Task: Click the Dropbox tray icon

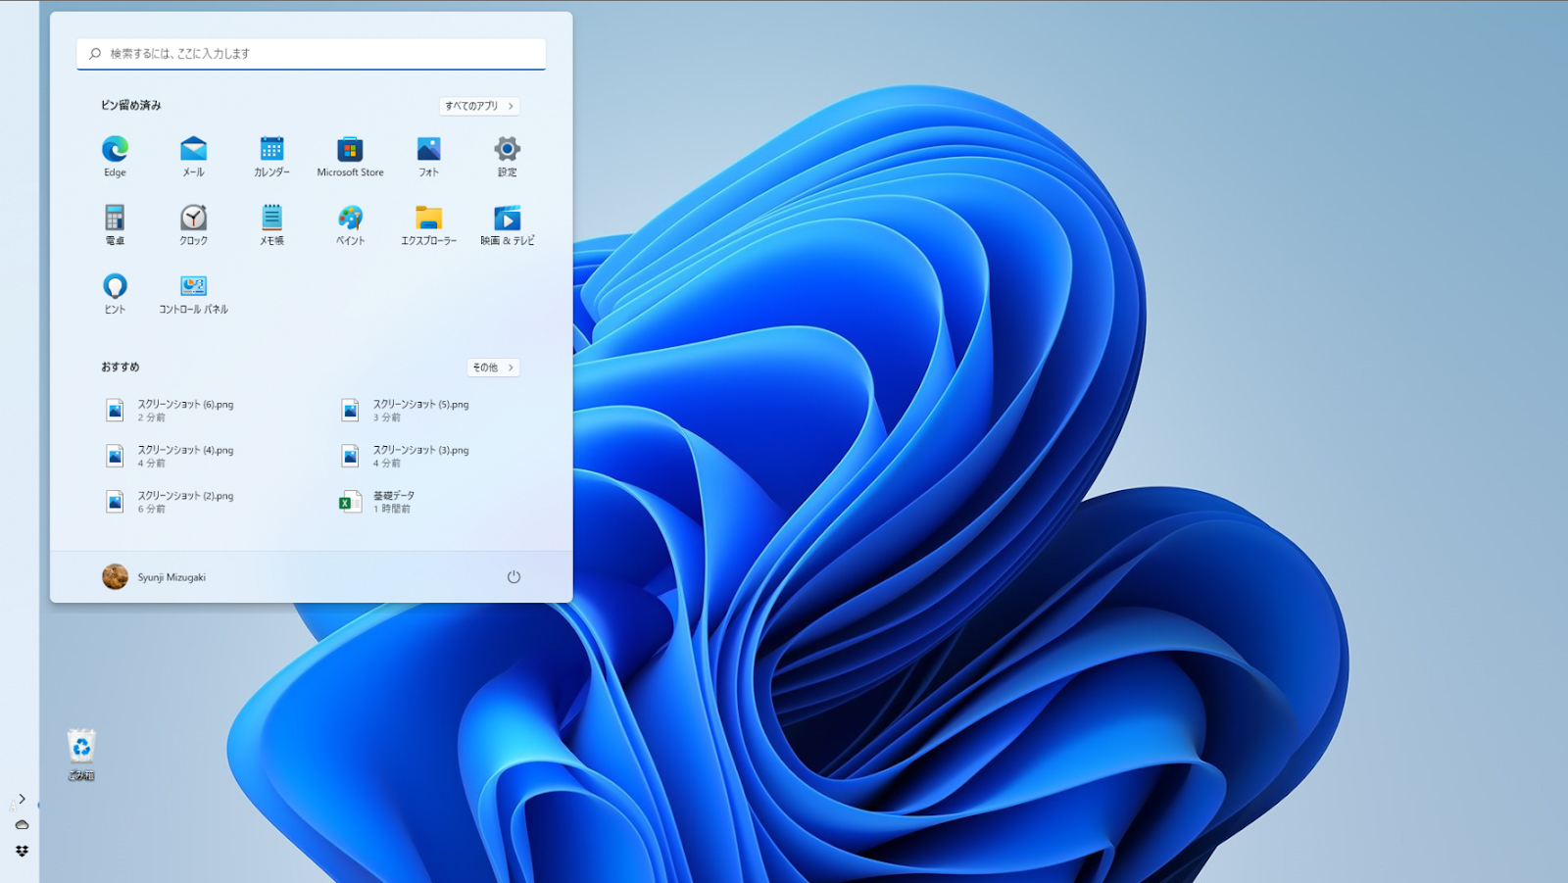Action: pyautogui.click(x=22, y=851)
